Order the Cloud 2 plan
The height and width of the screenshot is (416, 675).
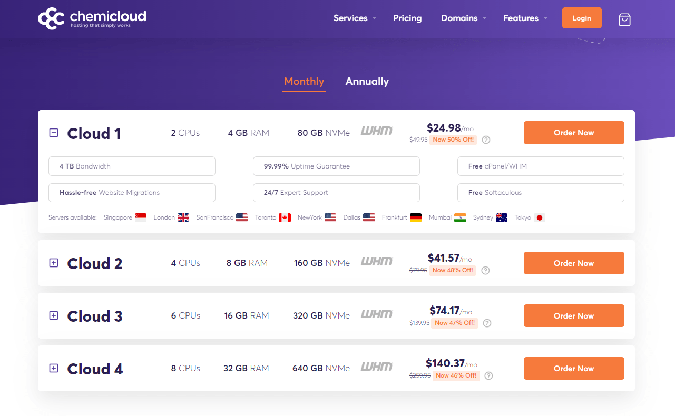[x=574, y=263]
